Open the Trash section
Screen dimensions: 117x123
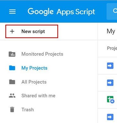(x=27, y=110)
